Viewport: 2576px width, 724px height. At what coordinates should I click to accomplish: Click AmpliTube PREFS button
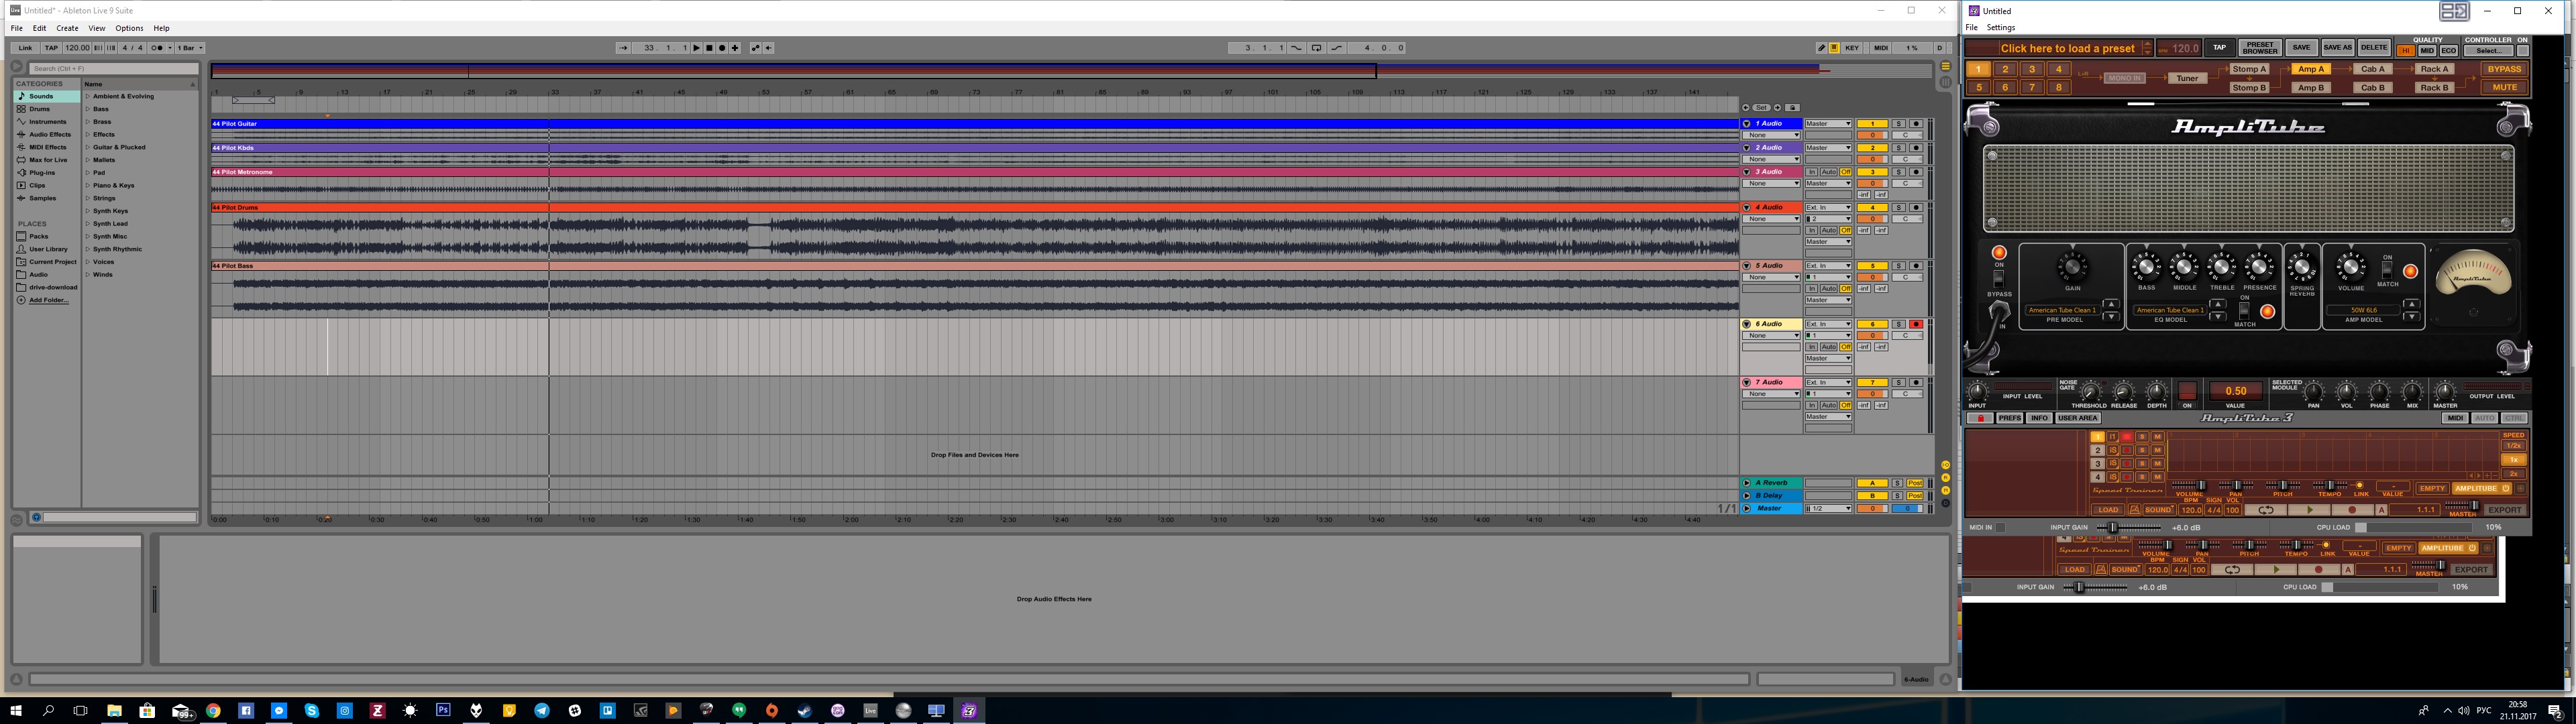pos(2009,418)
